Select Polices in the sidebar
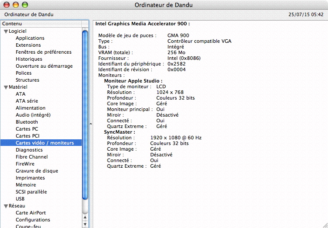Viewport: 328px width, 228px height. [x=24, y=73]
